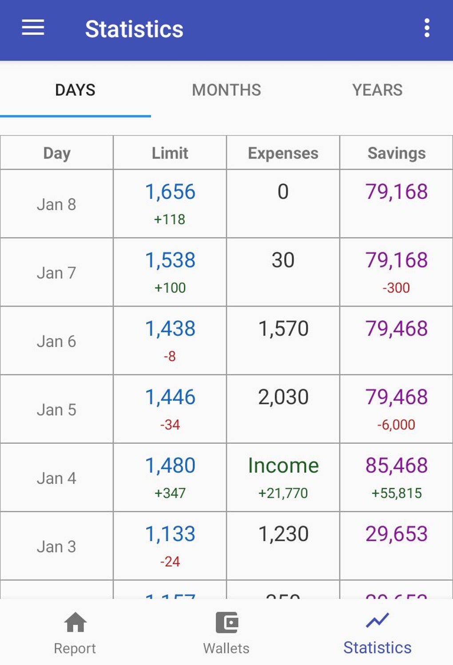Switch to the YEARS tab
The height and width of the screenshot is (665, 453).
(x=377, y=90)
